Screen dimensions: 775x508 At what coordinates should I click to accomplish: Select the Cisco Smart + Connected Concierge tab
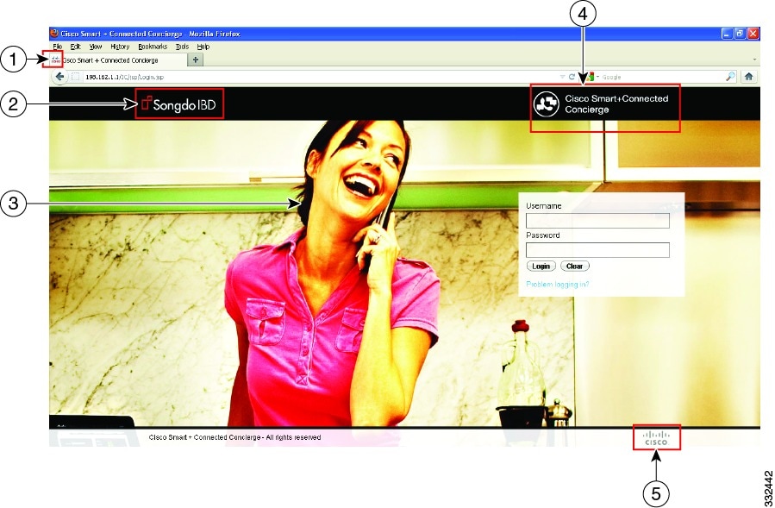[x=119, y=60]
